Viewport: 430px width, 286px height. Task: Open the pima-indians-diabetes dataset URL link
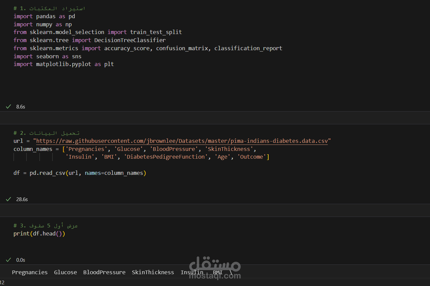[182, 141]
